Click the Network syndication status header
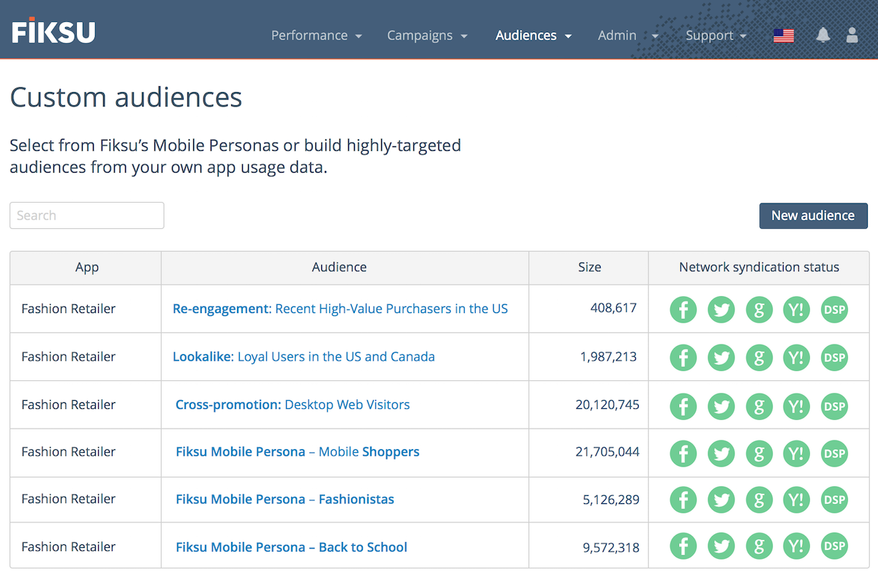878x583 pixels. [x=759, y=268]
